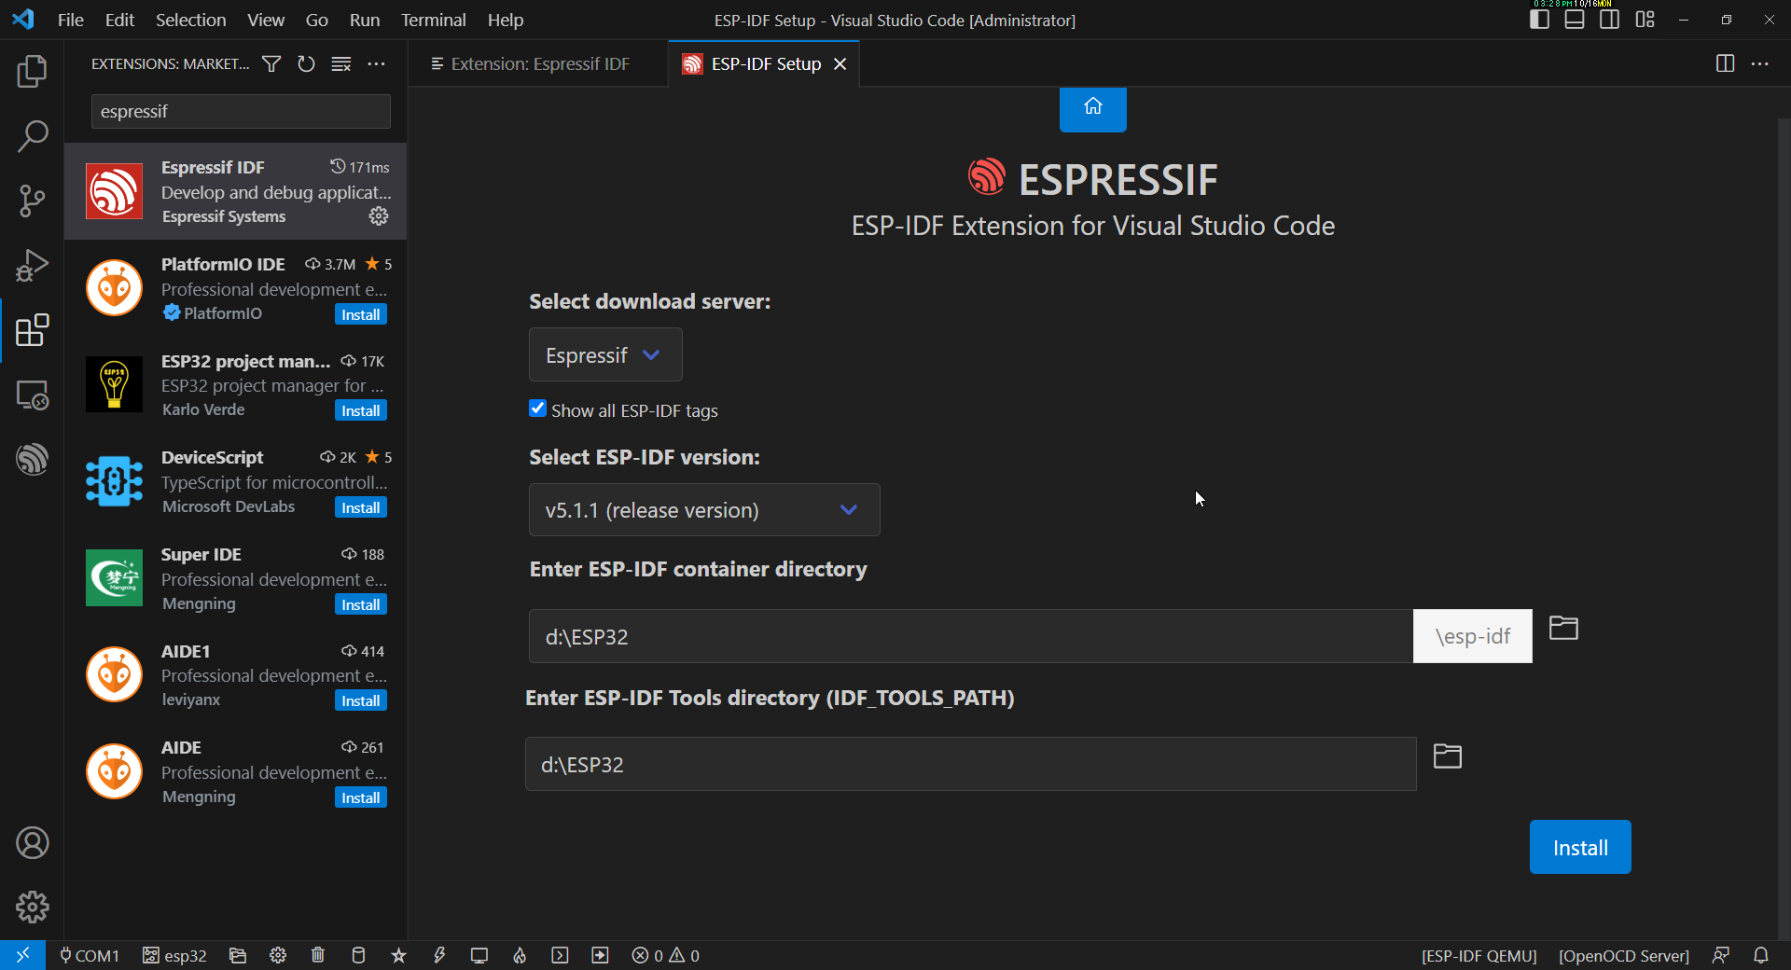This screenshot has height=970, width=1791.
Task: Build project cylinder icon
Action: pos(358,955)
